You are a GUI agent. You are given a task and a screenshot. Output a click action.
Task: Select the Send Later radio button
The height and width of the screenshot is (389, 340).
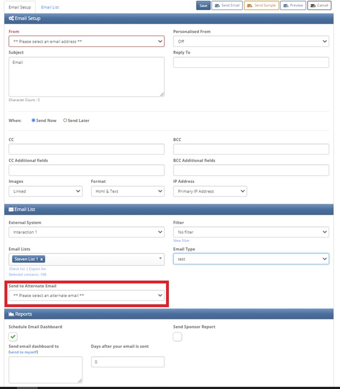[x=65, y=120]
